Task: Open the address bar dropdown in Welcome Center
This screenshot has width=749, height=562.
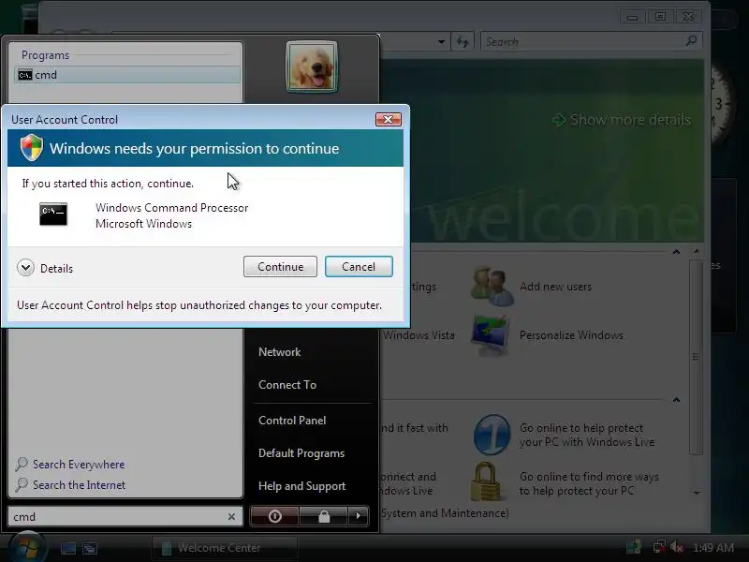Action: (441, 41)
